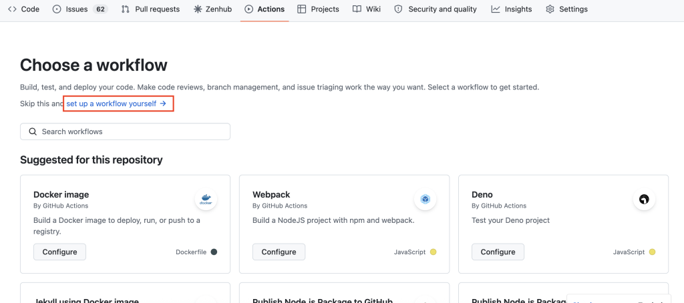Open repository Settings tab

point(566,9)
